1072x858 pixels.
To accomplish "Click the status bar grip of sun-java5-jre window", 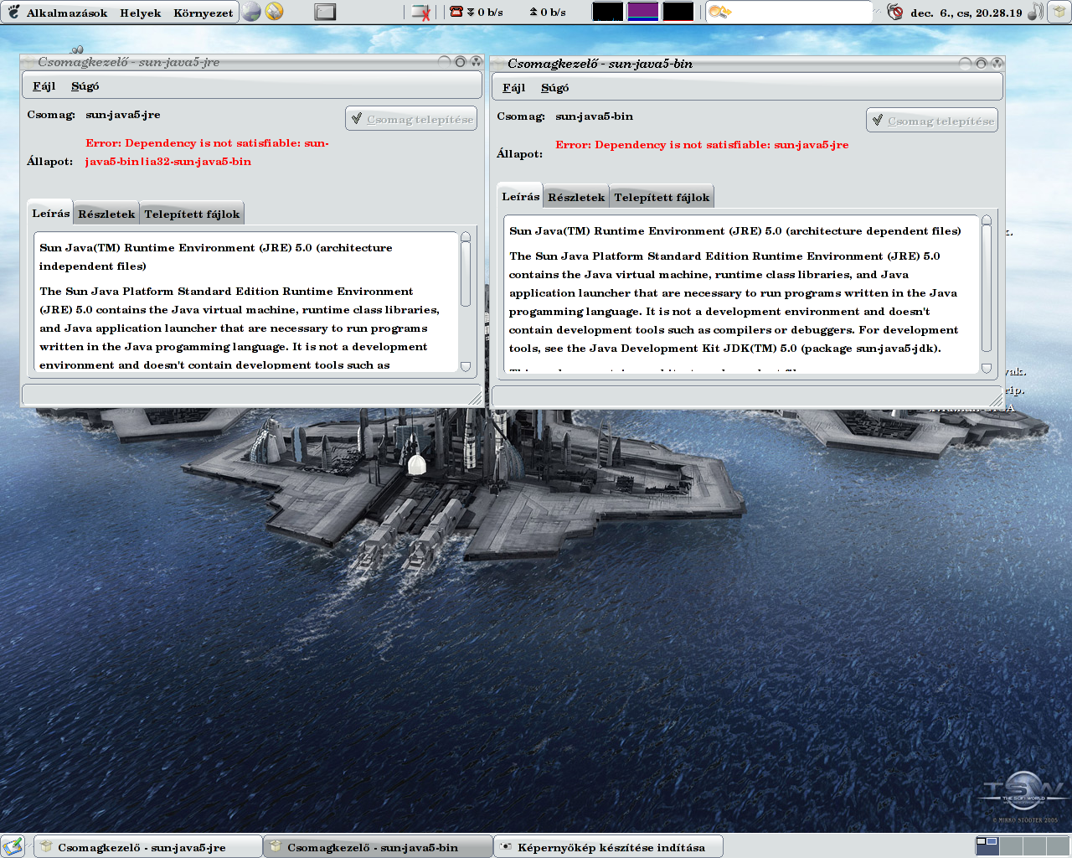I will coord(476,399).
